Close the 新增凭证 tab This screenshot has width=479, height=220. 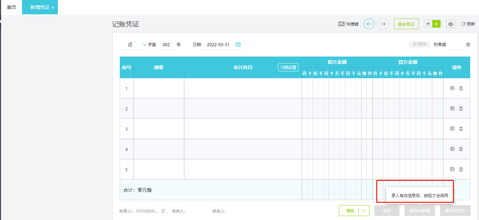click(x=53, y=8)
